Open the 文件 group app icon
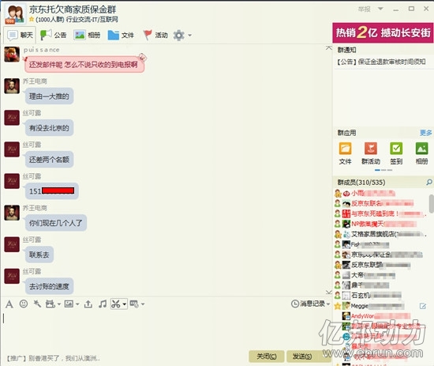The width and height of the screenshot is (434, 366). coord(345,153)
